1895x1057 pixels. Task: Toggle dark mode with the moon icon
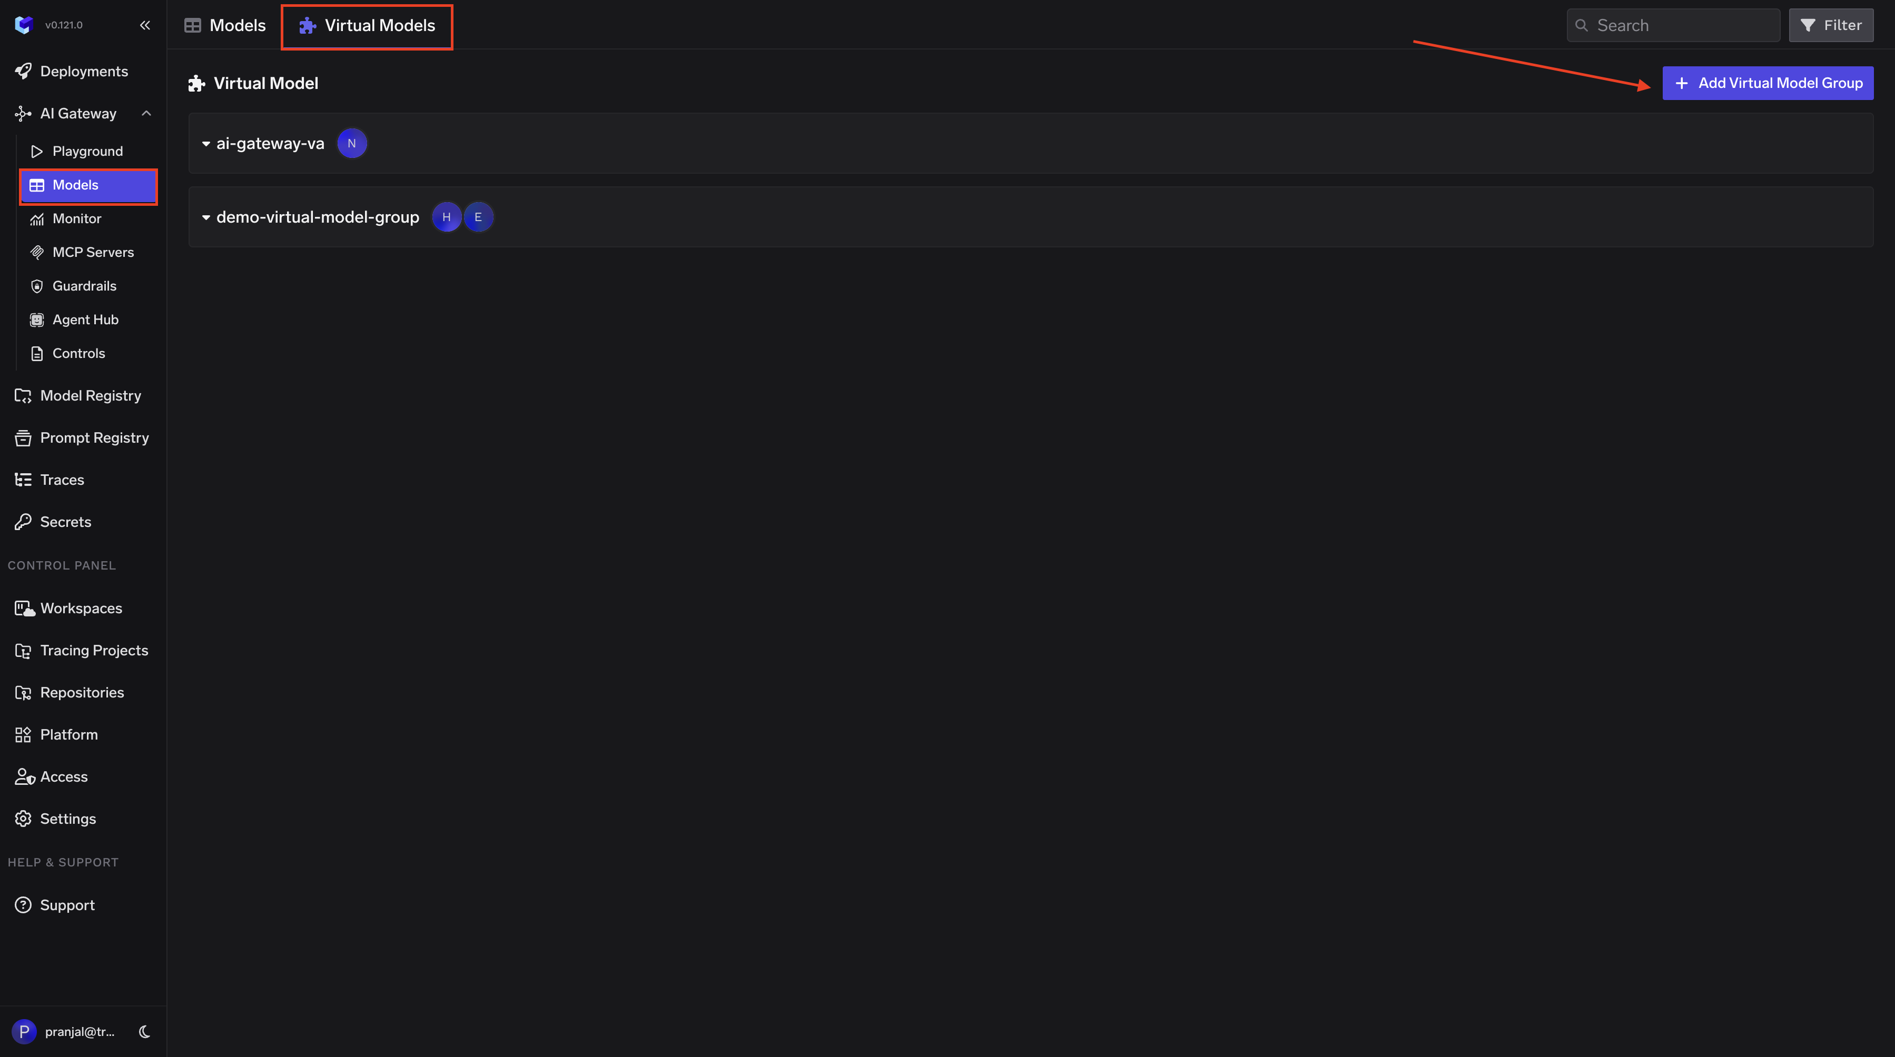point(145,1031)
